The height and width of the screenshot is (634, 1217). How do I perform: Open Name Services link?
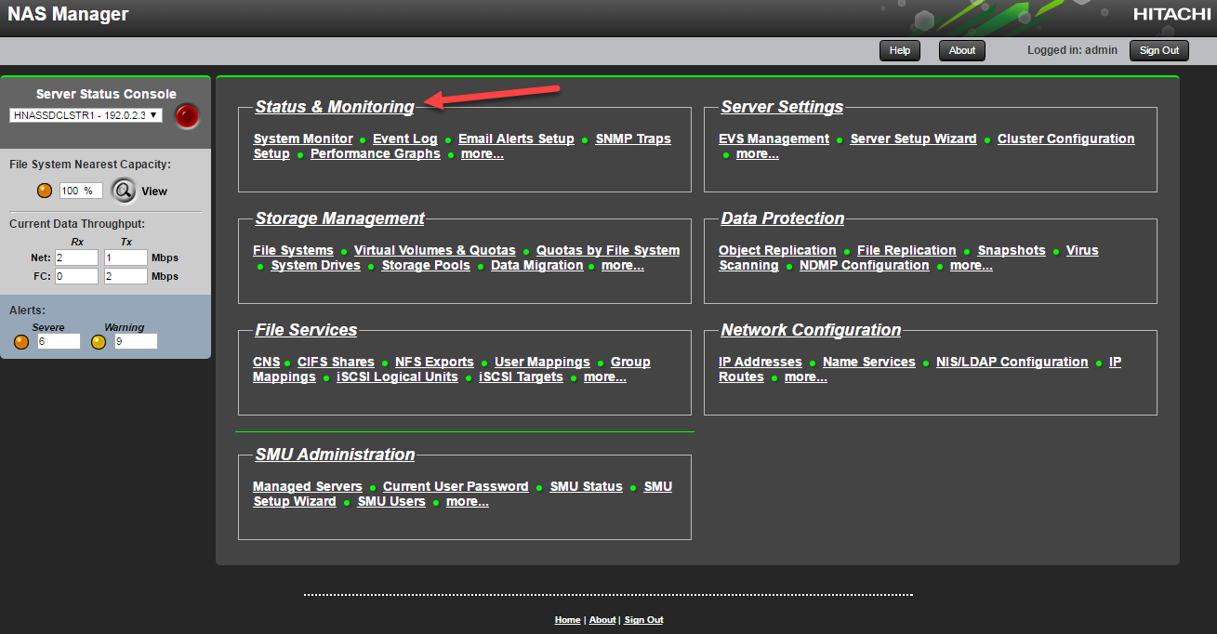click(869, 362)
